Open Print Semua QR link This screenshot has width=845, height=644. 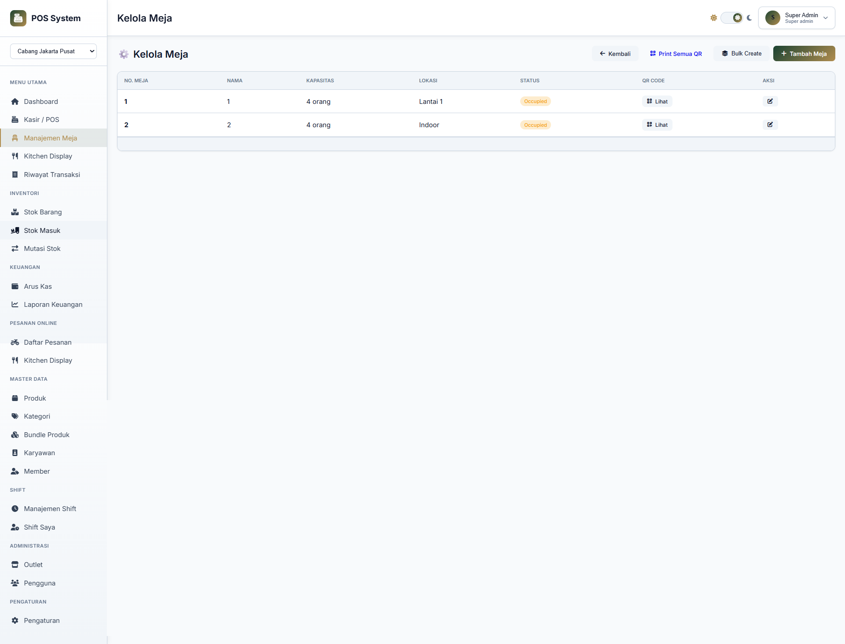tap(676, 53)
